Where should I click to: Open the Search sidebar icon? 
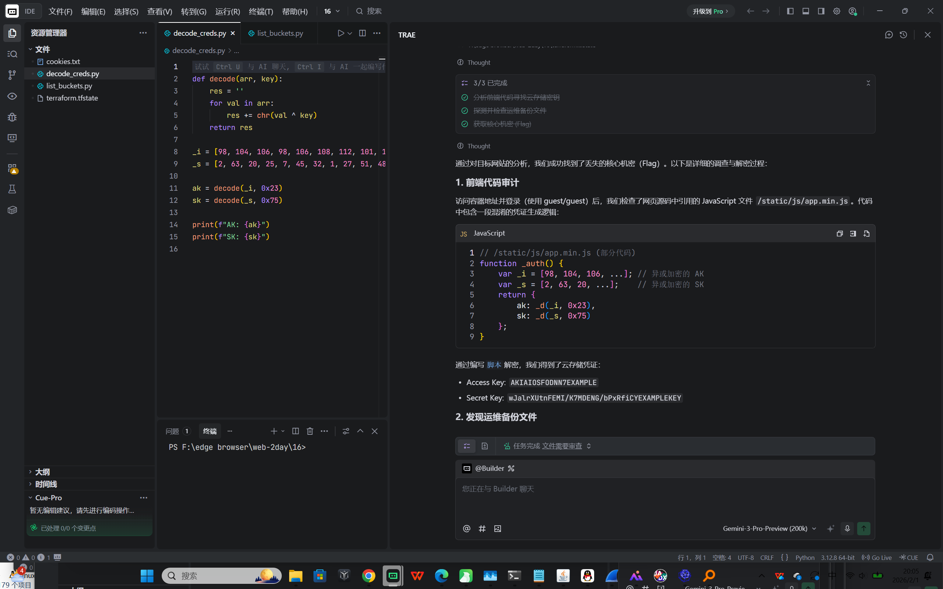pyautogui.click(x=12, y=54)
